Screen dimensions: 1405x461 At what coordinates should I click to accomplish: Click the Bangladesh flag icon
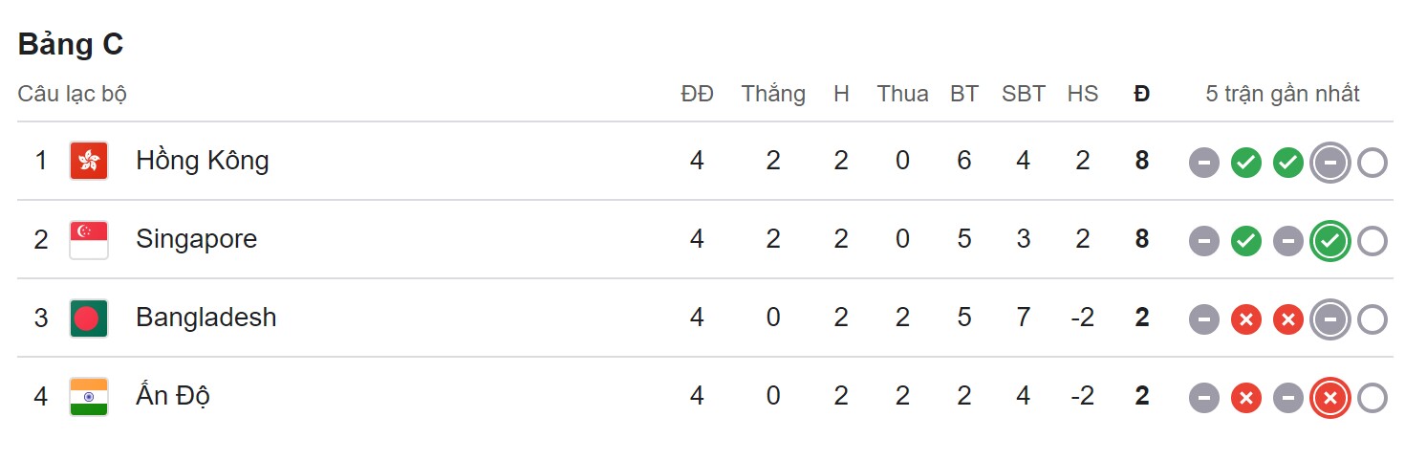click(89, 318)
